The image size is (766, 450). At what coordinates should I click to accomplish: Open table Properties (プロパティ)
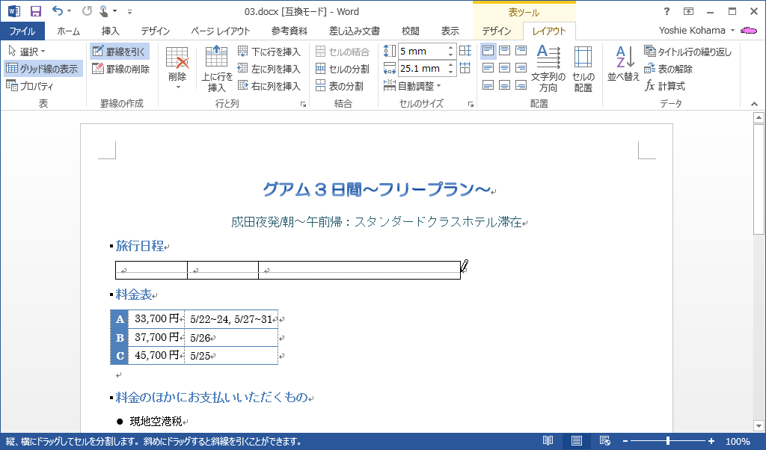[29, 86]
